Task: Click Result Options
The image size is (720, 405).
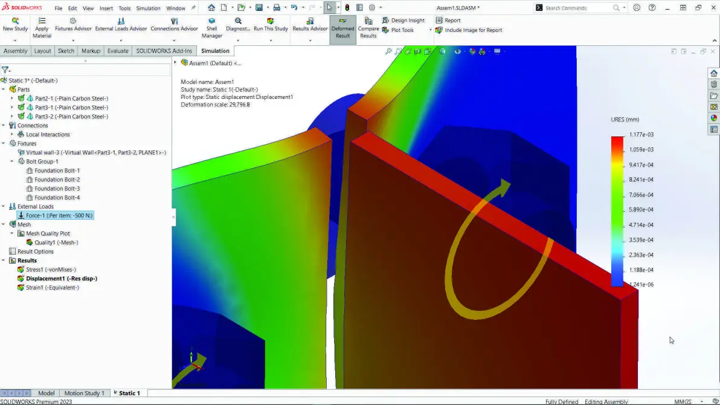Action: (31, 251)
